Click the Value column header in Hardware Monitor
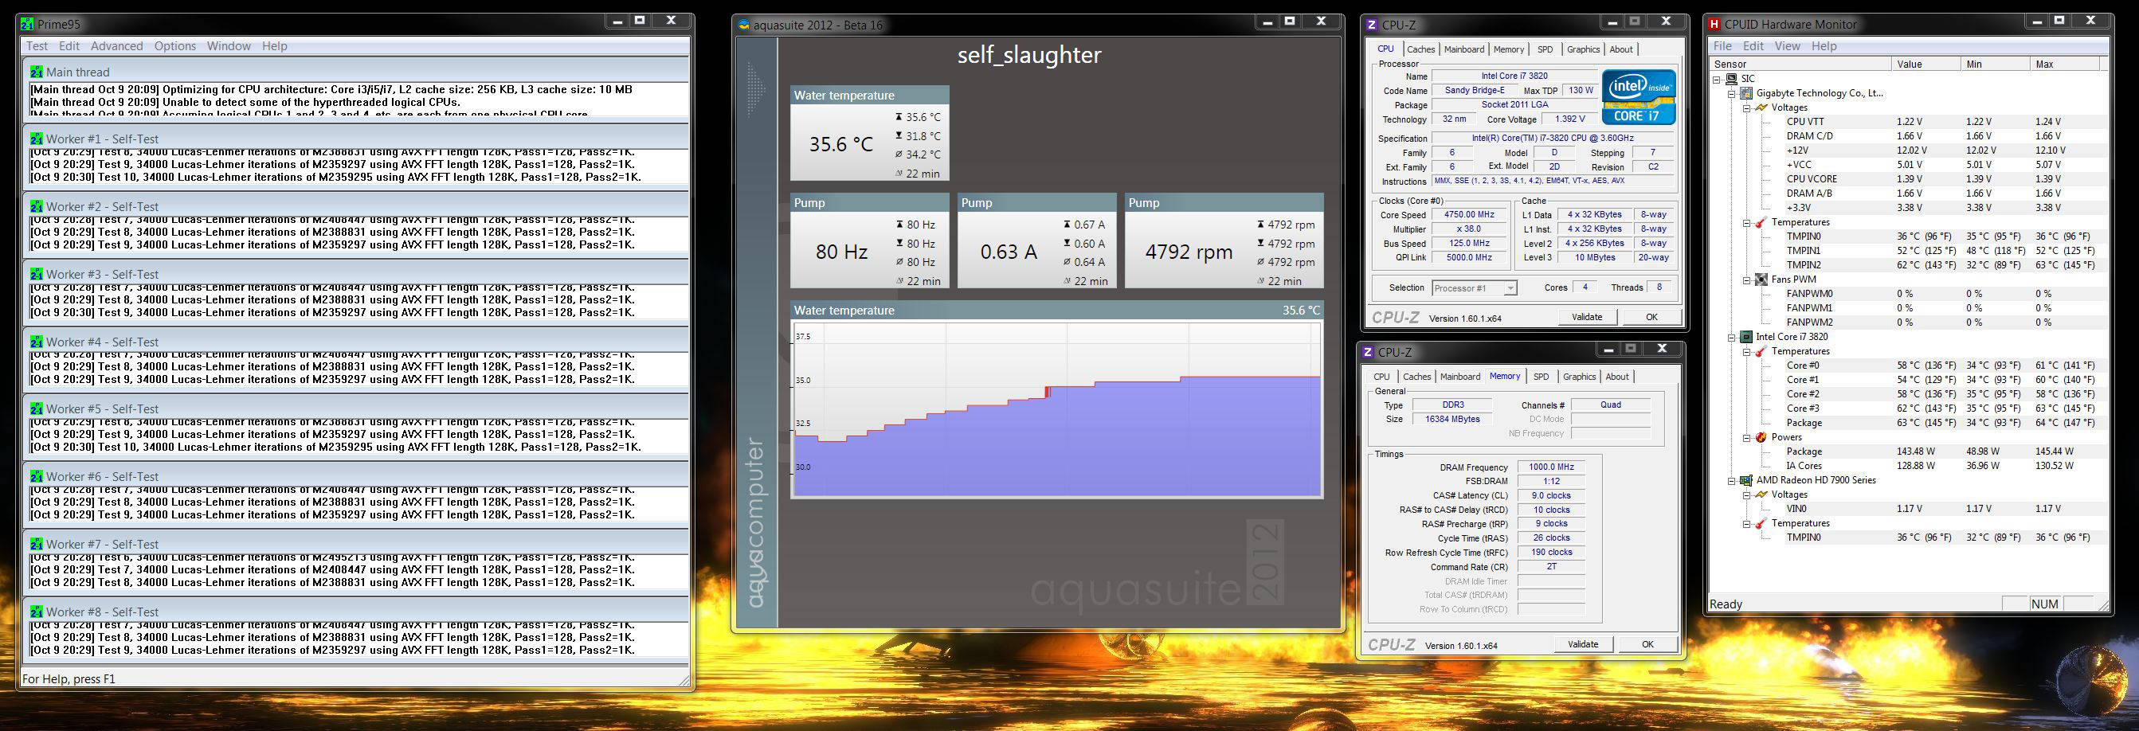Image resolution: width=2139 pixels, height=731 pixels. coord(1925,64)
